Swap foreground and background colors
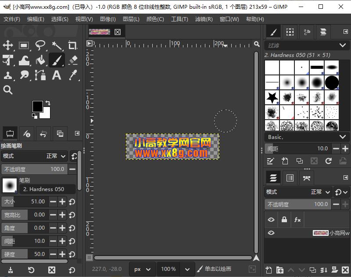The width and height of the screenshot is (351, 277). (x=48, y=103)
